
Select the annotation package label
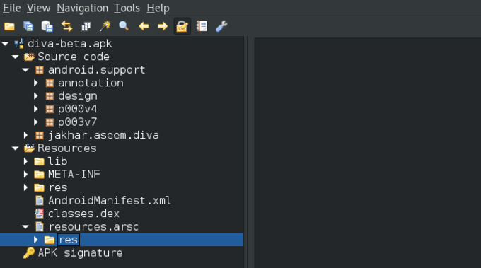[91, 83]
